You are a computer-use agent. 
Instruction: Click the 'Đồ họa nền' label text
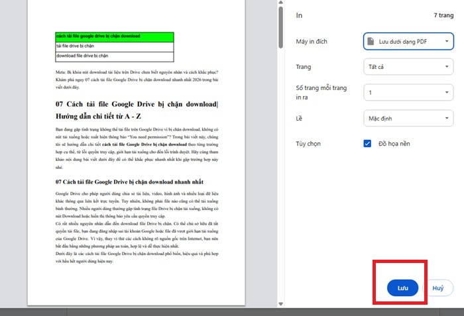tap(394, 144)
